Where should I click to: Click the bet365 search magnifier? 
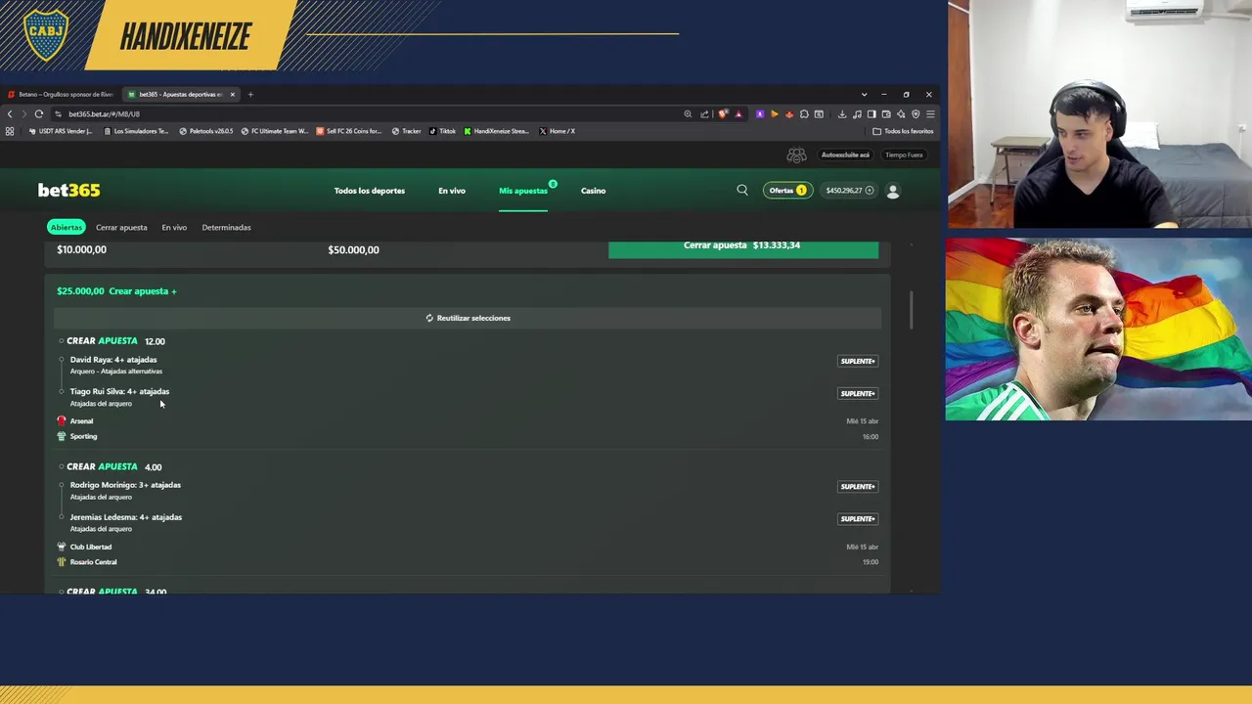click(742, 190)
